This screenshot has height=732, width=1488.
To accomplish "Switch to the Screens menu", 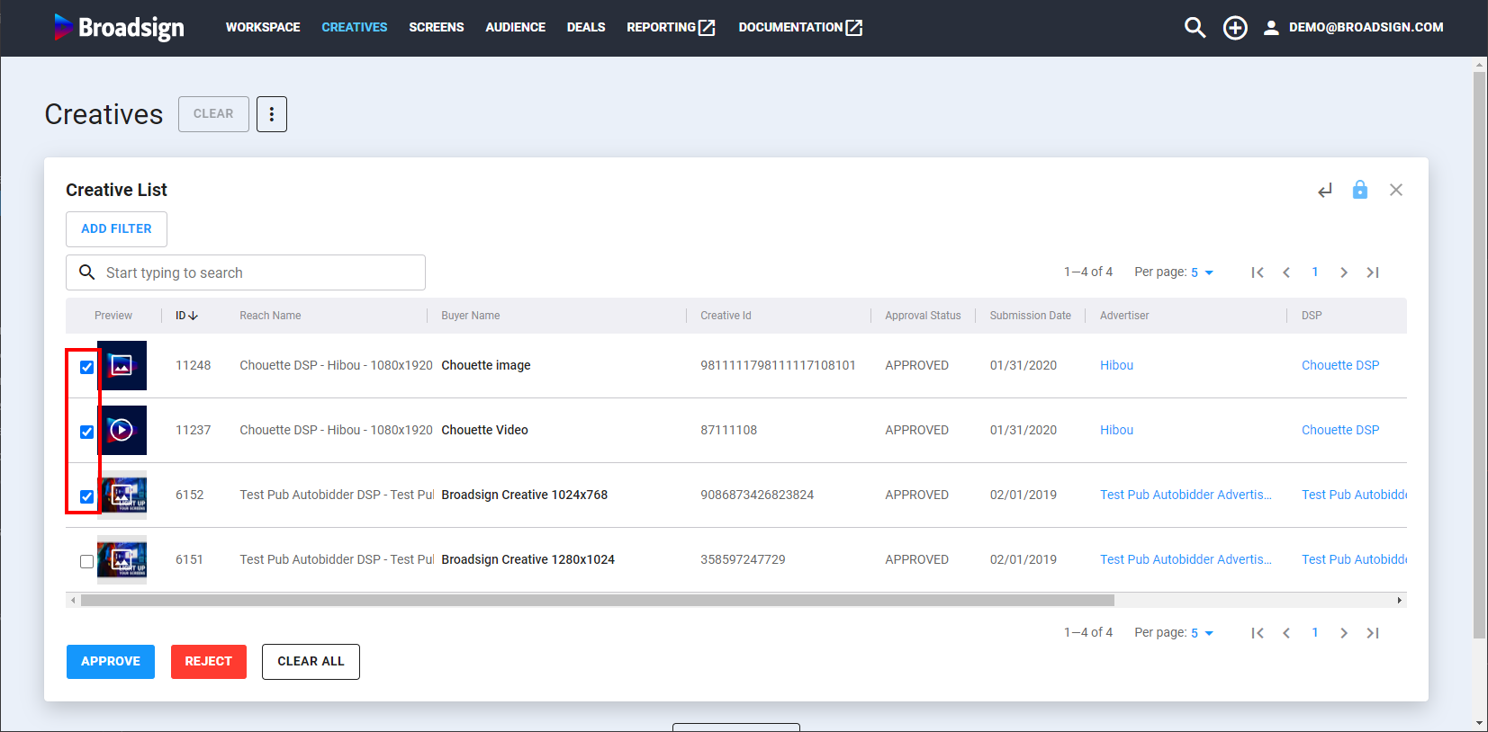I will coord(436,28).
